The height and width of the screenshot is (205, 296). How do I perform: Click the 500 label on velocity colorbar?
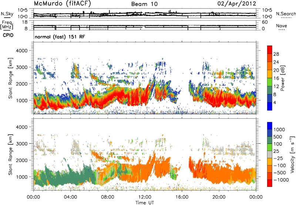[x=277, y=137]
